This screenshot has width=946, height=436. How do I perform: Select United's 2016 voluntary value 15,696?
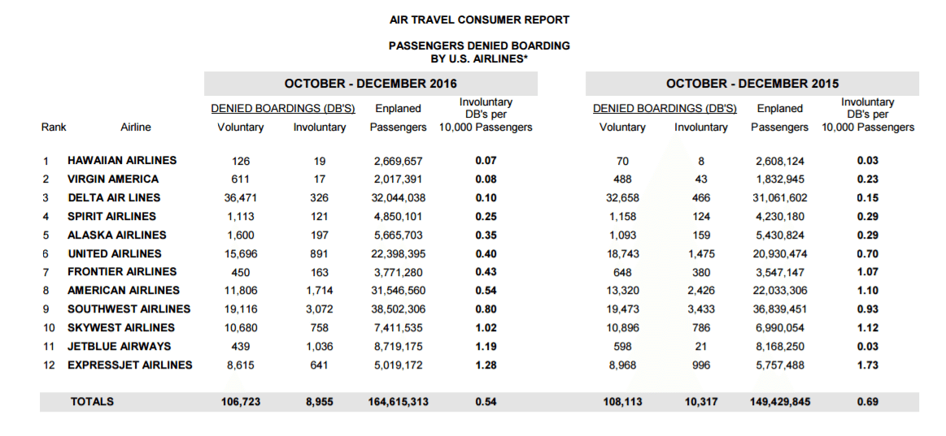(x=241, y=253)
